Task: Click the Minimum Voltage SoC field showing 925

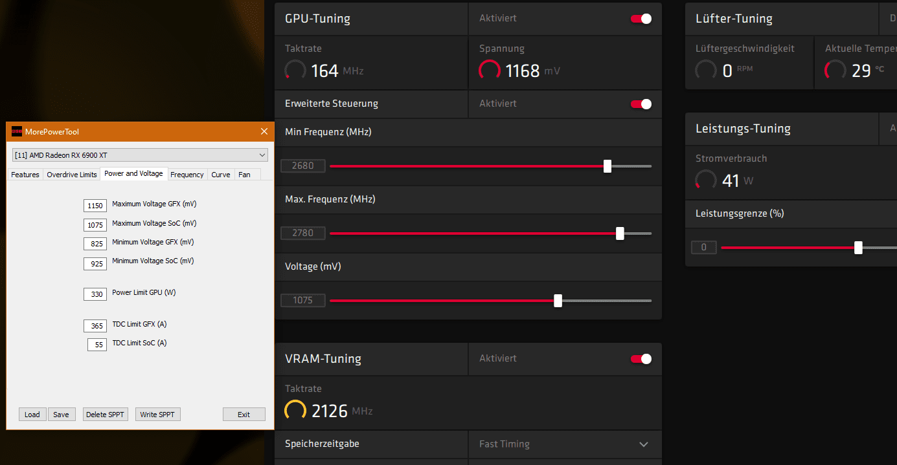Action: (x=95, y=264)
